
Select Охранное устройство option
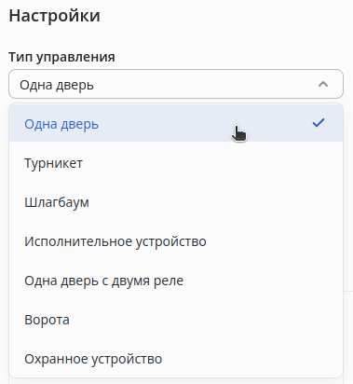(176, 359)
